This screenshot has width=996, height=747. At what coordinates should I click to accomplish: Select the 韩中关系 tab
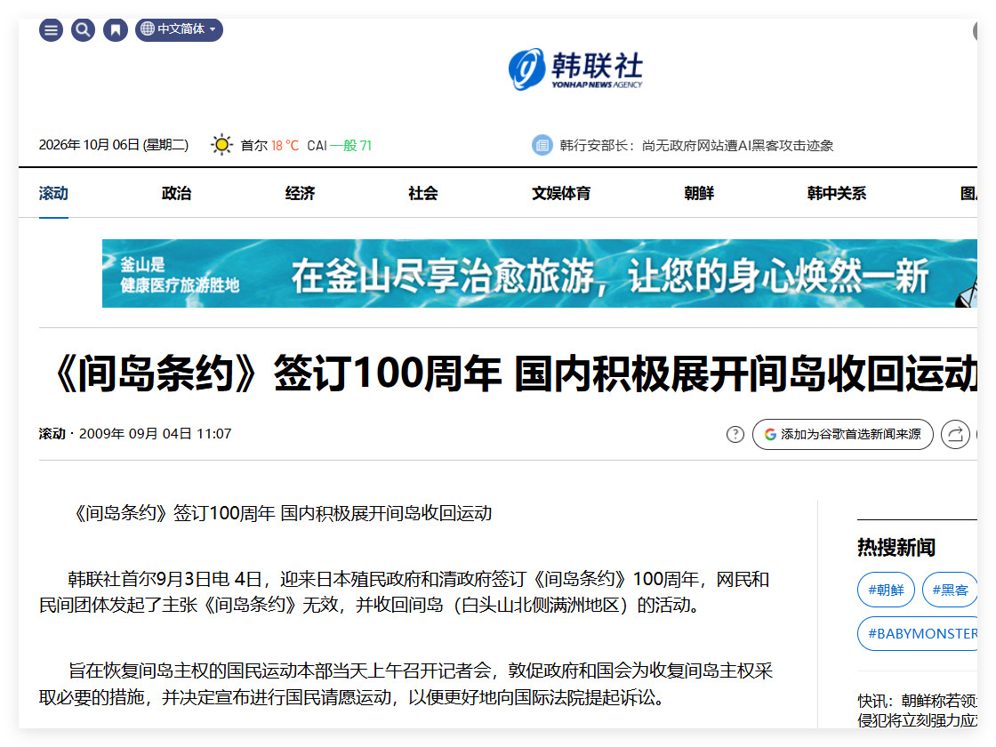click(x=837, y=193)
